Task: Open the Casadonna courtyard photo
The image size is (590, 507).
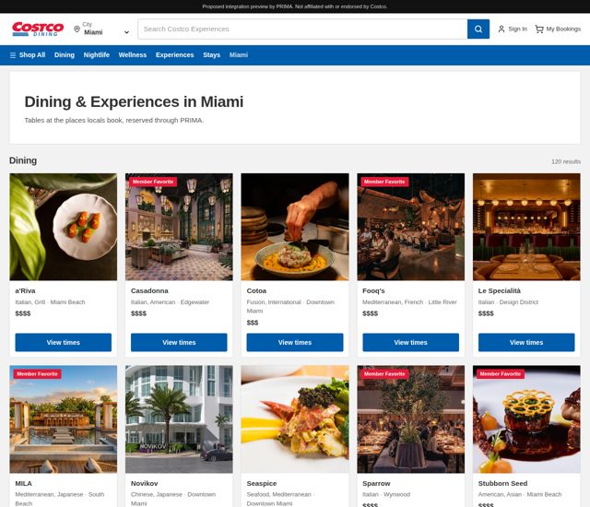Action: (179, 227)
